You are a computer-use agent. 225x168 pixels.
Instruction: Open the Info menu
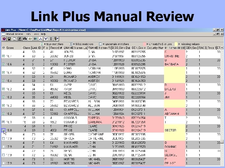click(28, 34)
